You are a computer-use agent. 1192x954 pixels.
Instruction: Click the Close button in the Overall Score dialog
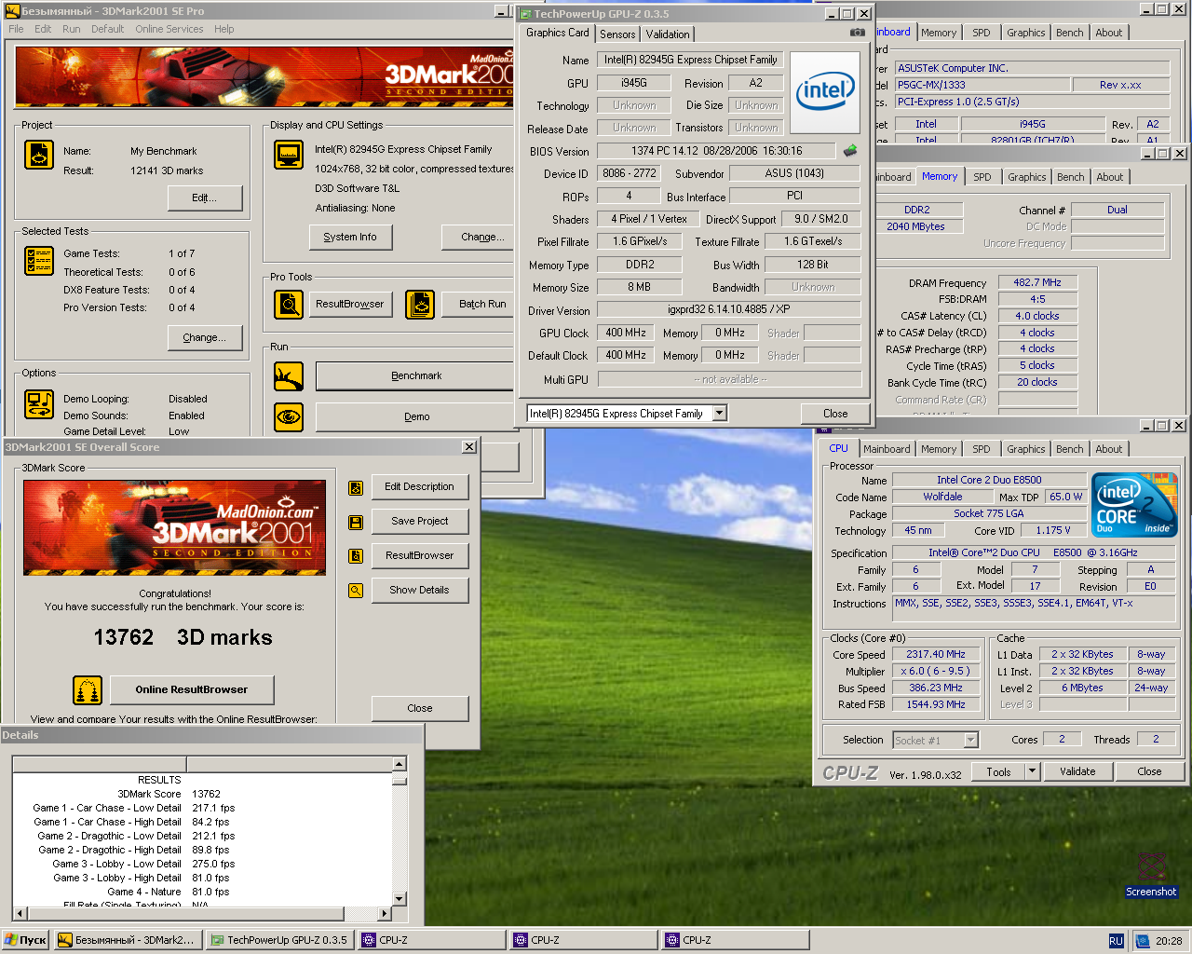pyautogui.click(x=419, y=709)
